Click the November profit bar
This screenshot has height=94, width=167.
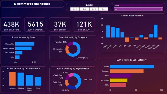pyautogui.click(x=156, y=31)
